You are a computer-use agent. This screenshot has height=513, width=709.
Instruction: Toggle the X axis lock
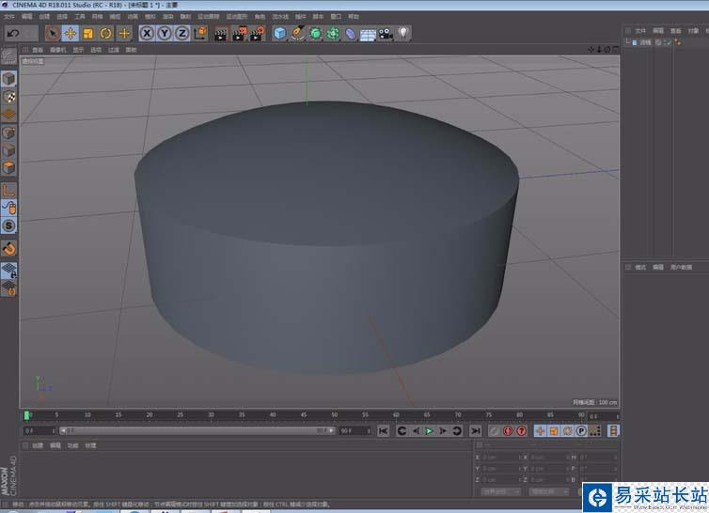click(147, 34)
